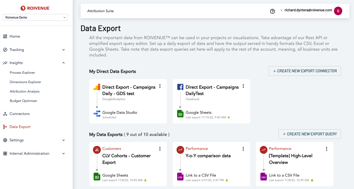The image size is (354, 189).
Task: Open the help question mark icon
Action: [x=273, y=11]
